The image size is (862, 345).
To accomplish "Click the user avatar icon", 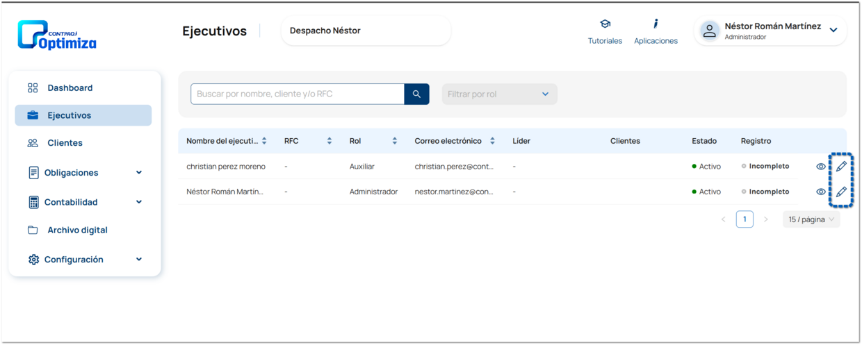I will (x=709, y=31).
